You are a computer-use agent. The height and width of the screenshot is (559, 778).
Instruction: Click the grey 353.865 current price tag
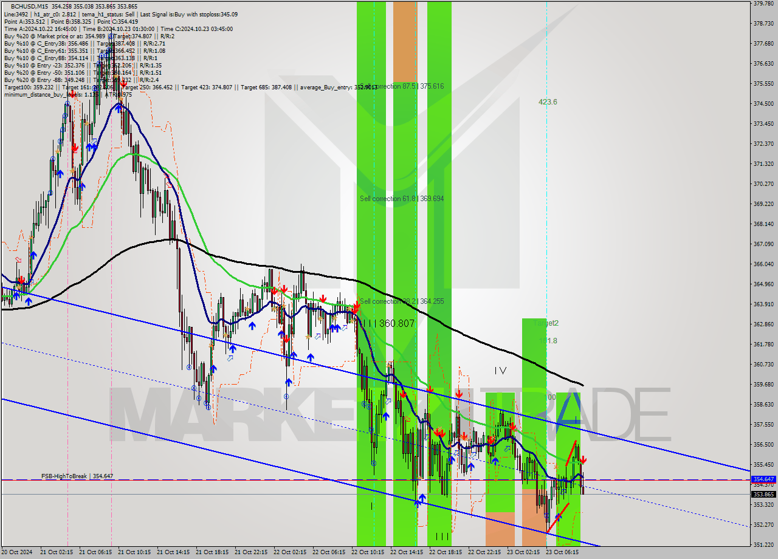[x=763, y=494]
